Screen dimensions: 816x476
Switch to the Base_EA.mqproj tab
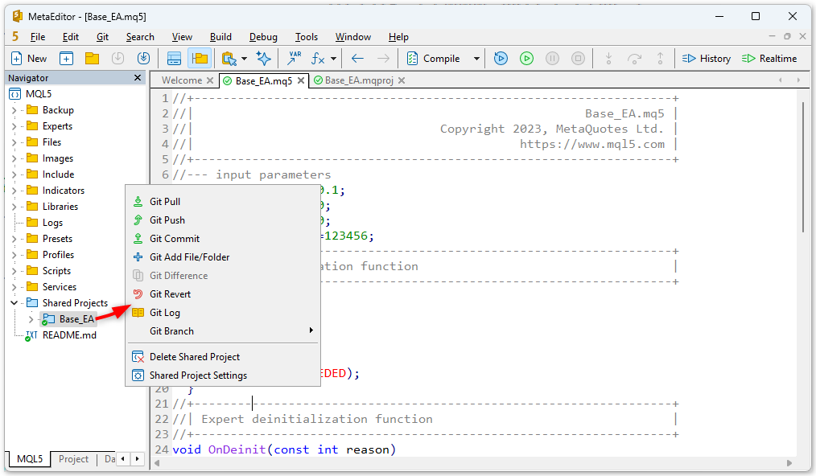(359, 80)
